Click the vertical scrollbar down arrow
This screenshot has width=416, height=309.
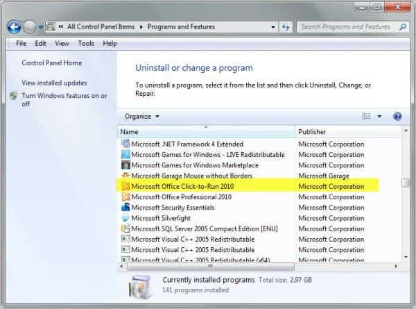click(406, 257)
